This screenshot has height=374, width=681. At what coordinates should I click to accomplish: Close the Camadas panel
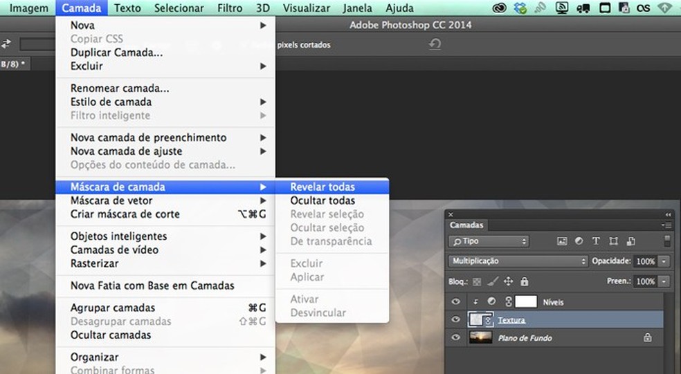(451, 214)
